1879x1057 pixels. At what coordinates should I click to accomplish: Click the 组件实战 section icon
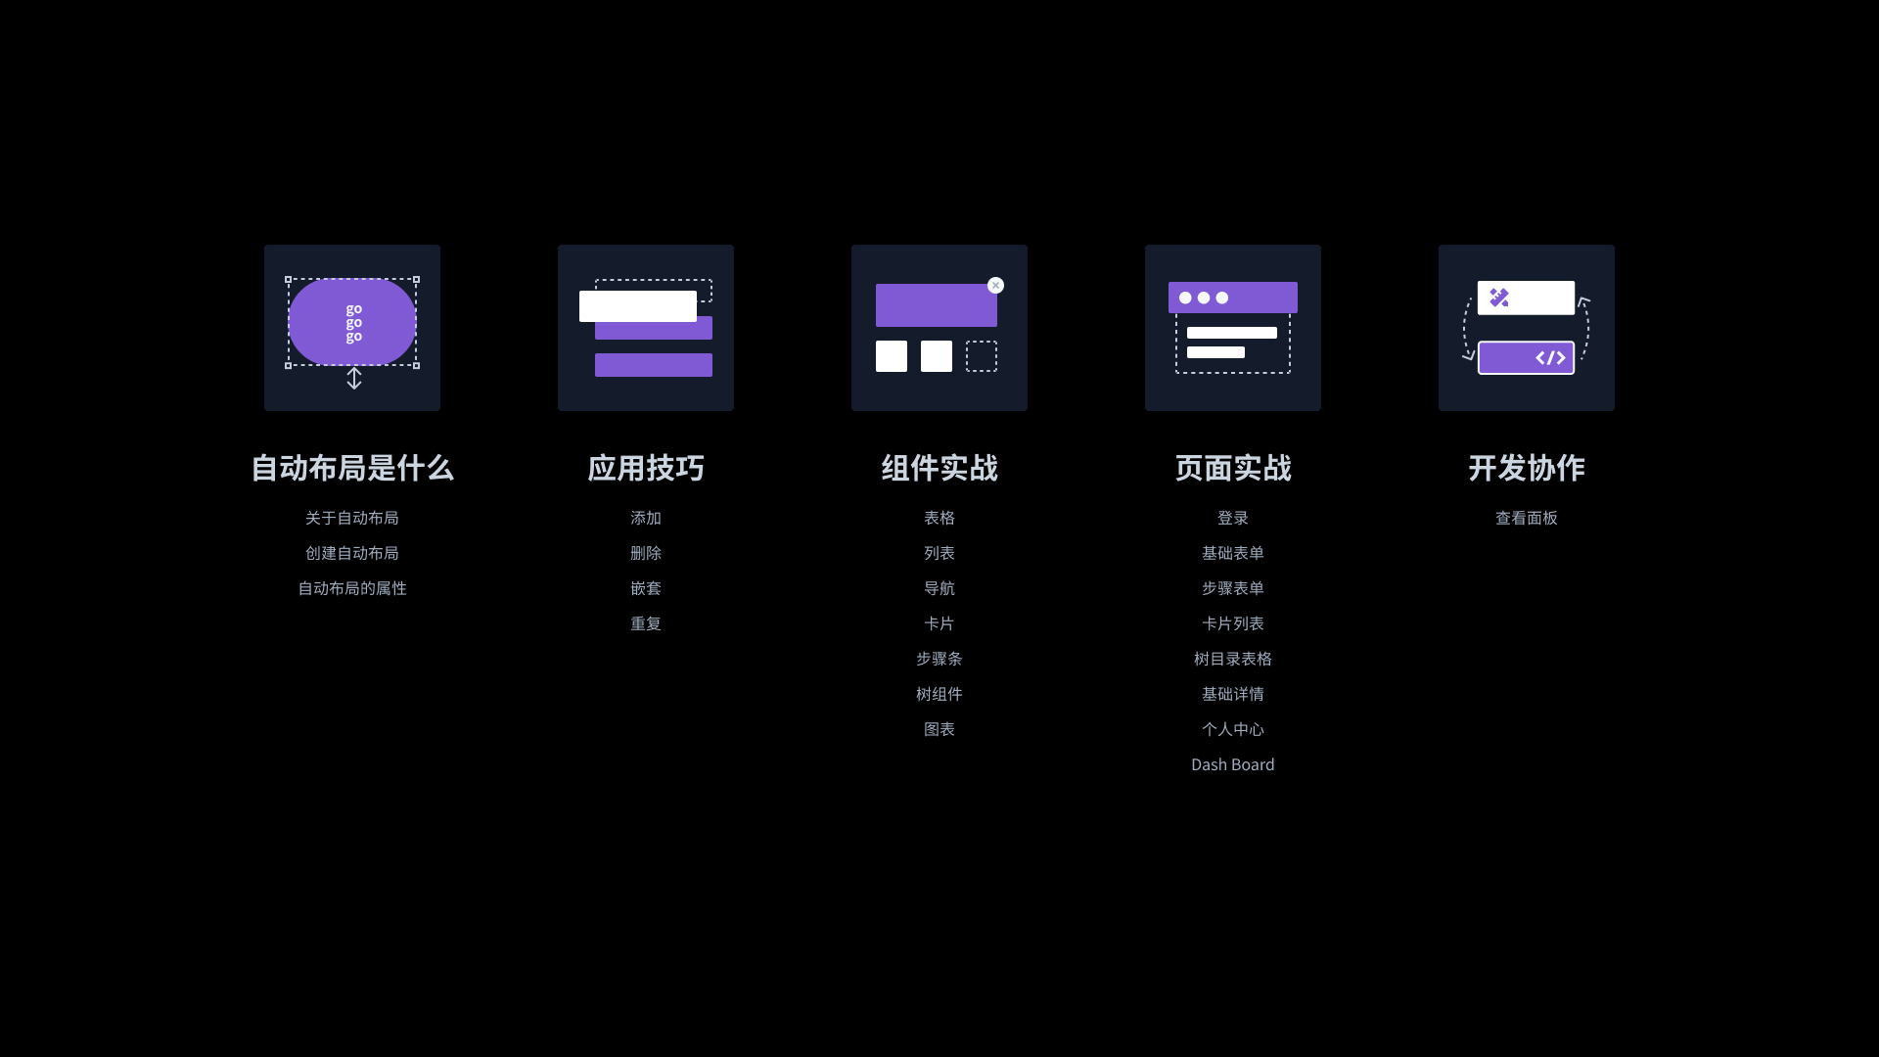tap(939, 328)
